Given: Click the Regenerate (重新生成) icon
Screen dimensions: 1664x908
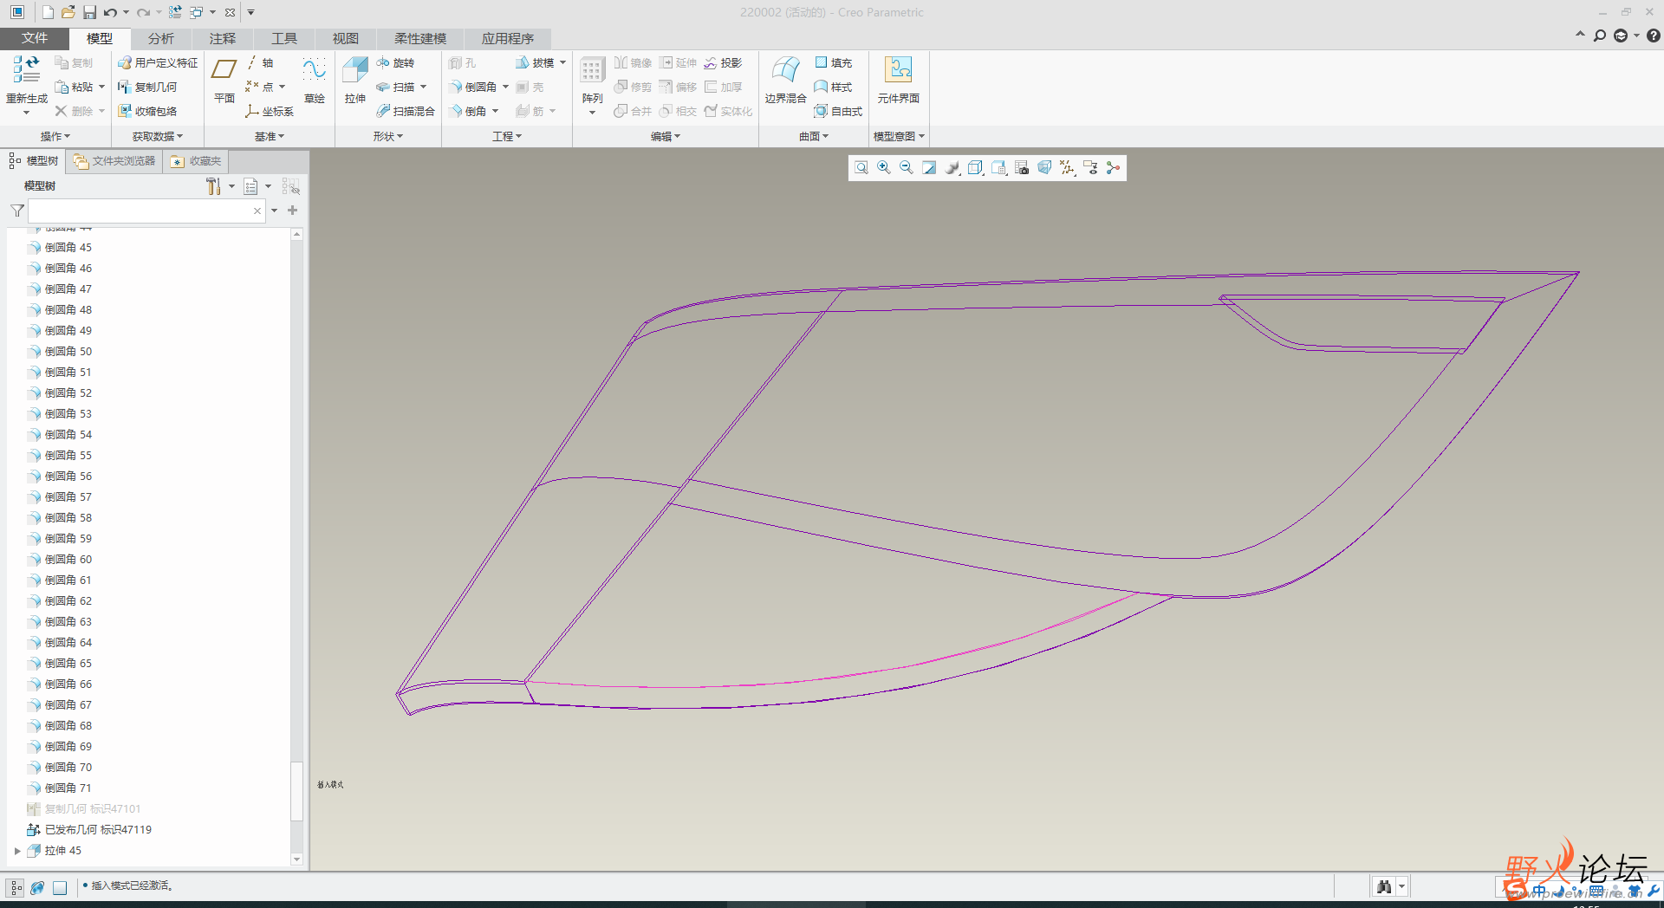Looking at the screenshot, I should pos(26,71).
